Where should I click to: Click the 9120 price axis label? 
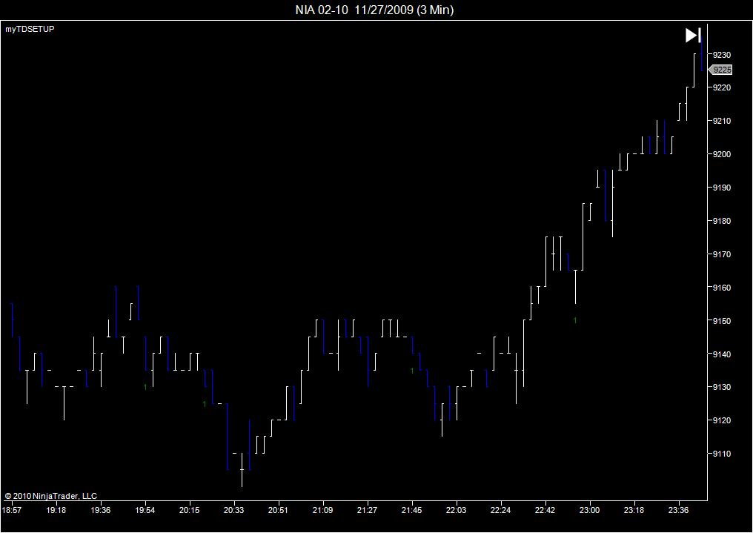tap(722, 420)
